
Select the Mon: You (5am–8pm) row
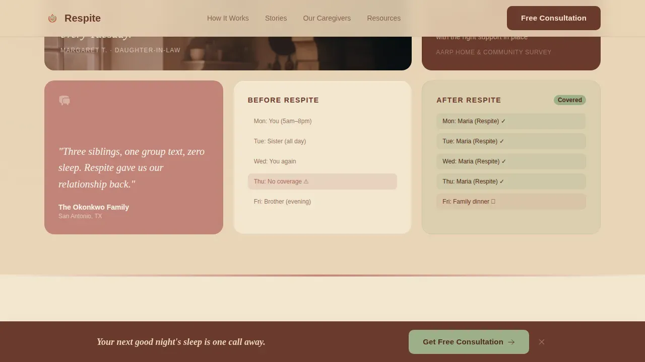tap(322, 121)
